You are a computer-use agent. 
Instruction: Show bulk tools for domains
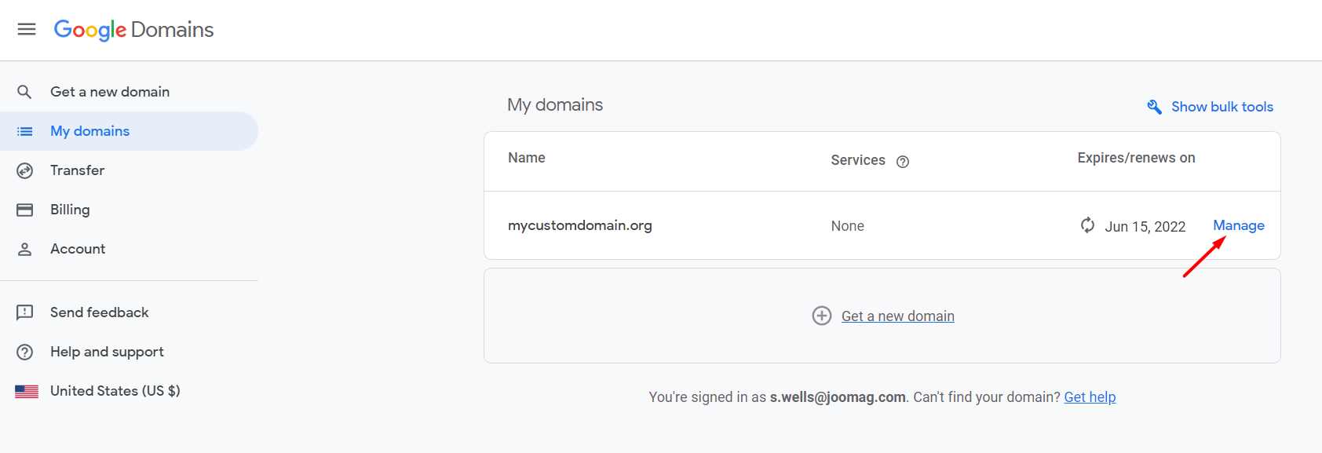1222,107
